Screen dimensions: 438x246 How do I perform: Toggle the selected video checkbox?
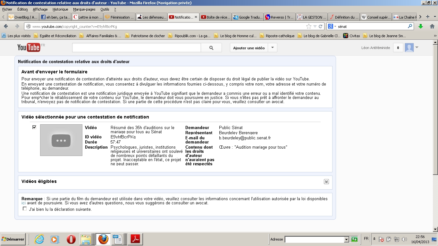coord(34,127)
